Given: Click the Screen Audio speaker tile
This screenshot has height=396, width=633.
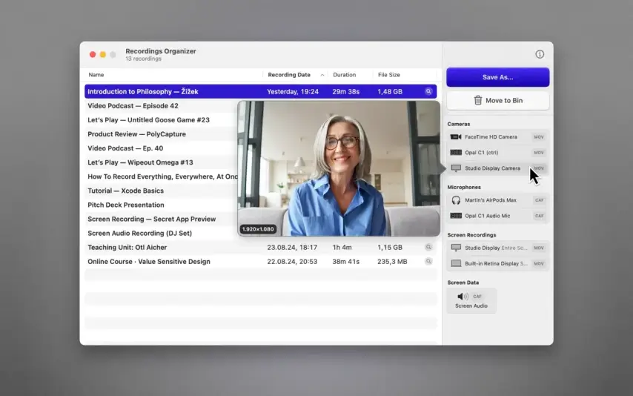Looking at the screenshot, I should coord(471,300).
